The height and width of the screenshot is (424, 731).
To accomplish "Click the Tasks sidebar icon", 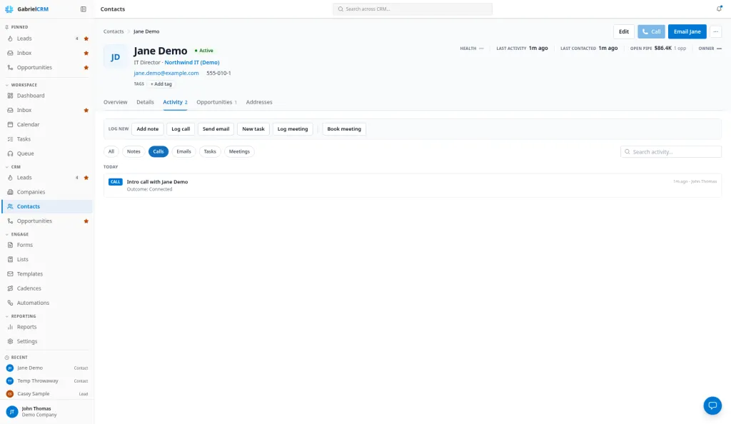I will click(x=10, y=139).
